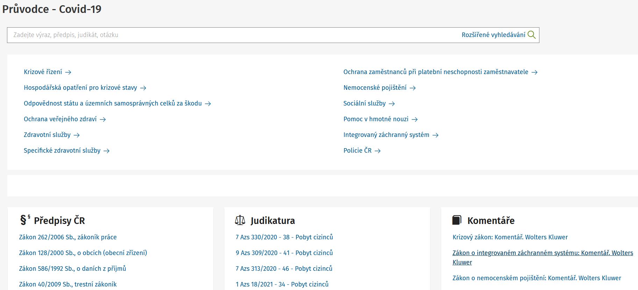
Task: Click the paragraph icon beside Předpisy ČR
Action: 24,220
